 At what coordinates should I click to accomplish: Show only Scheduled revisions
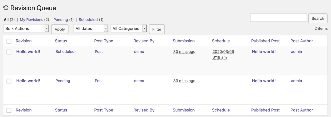point(88,20)
